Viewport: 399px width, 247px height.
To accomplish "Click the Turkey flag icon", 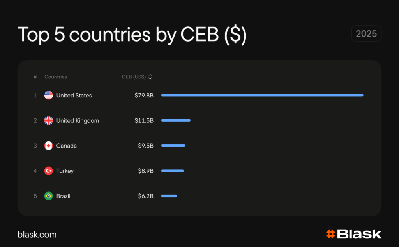I will point(49,171).
